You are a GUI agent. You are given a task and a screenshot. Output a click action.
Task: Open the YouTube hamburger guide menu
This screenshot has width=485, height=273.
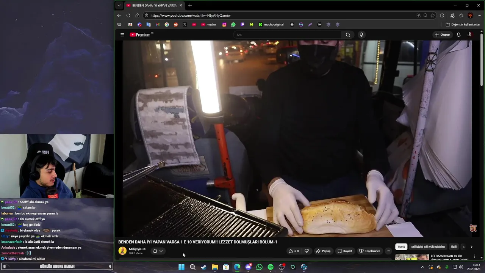tap(122, 35)
